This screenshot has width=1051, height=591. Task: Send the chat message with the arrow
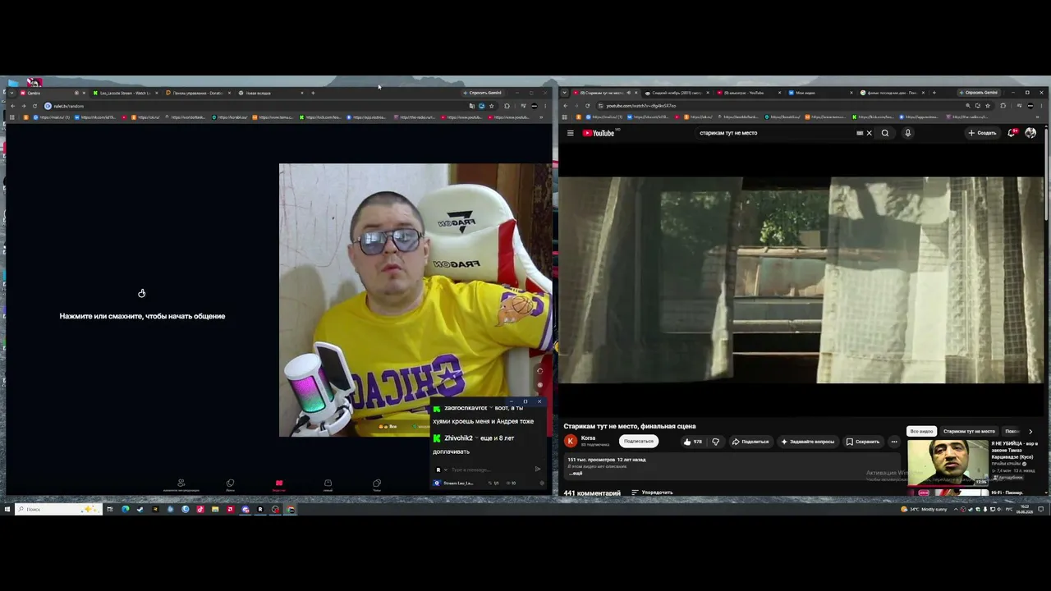538,470
